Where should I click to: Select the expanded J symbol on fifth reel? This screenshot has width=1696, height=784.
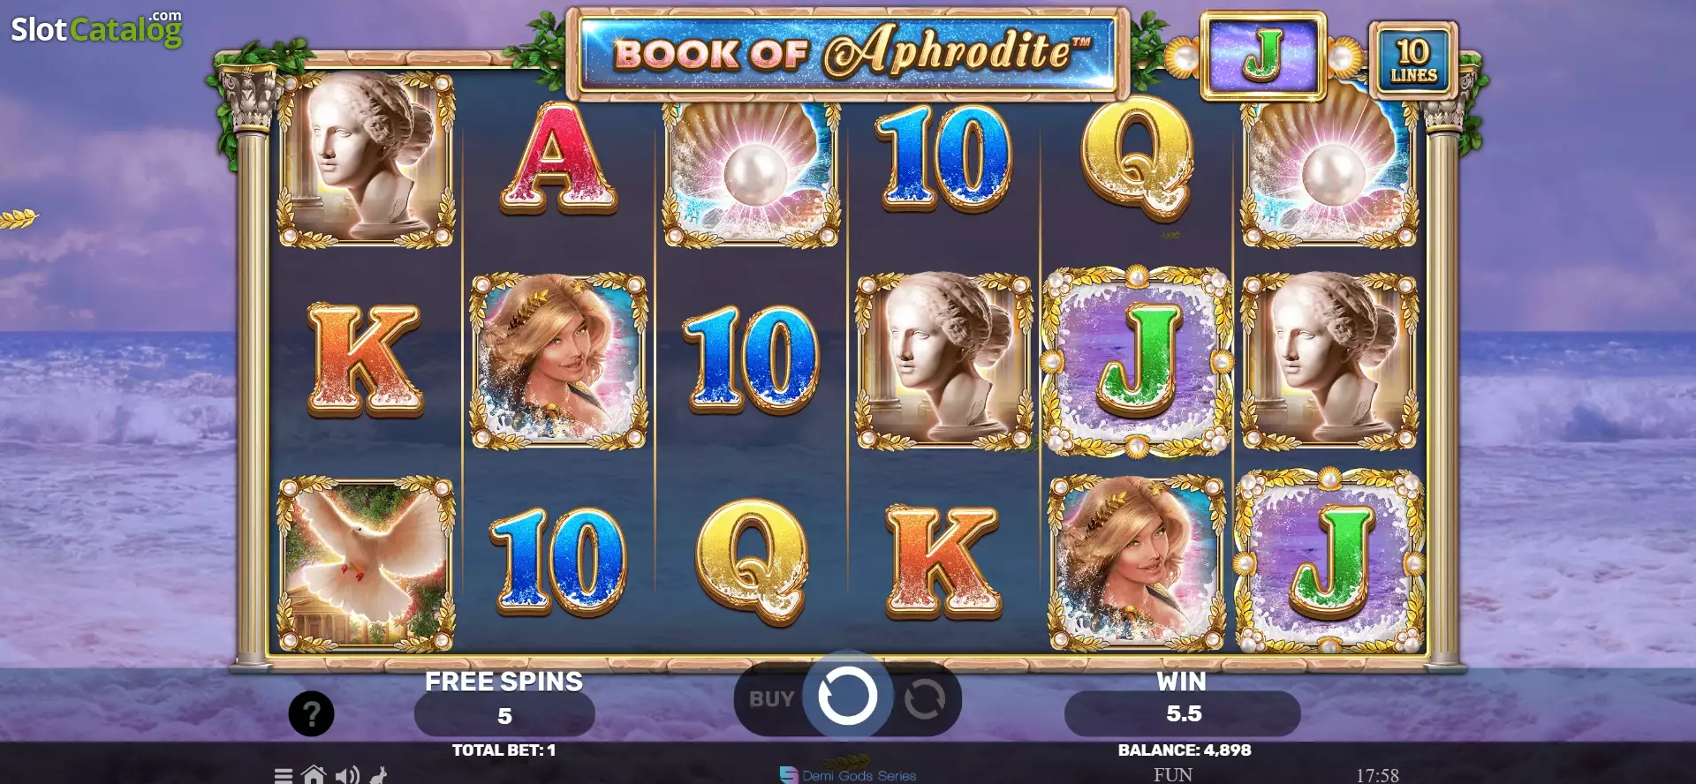point(1137,361)
